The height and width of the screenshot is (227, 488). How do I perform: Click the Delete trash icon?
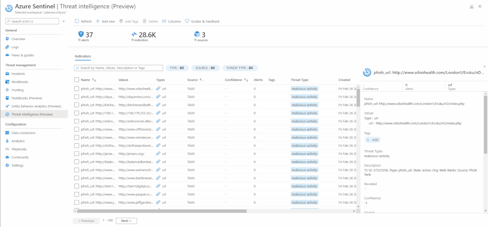click(x=145, y=21)
